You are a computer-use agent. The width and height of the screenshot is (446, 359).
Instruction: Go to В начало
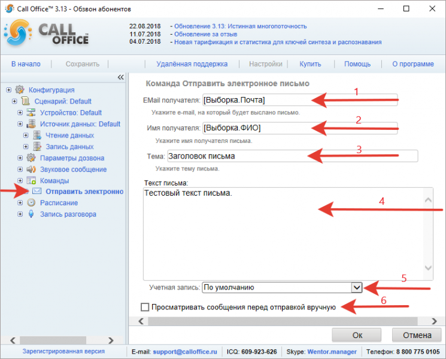click(26, 64)
